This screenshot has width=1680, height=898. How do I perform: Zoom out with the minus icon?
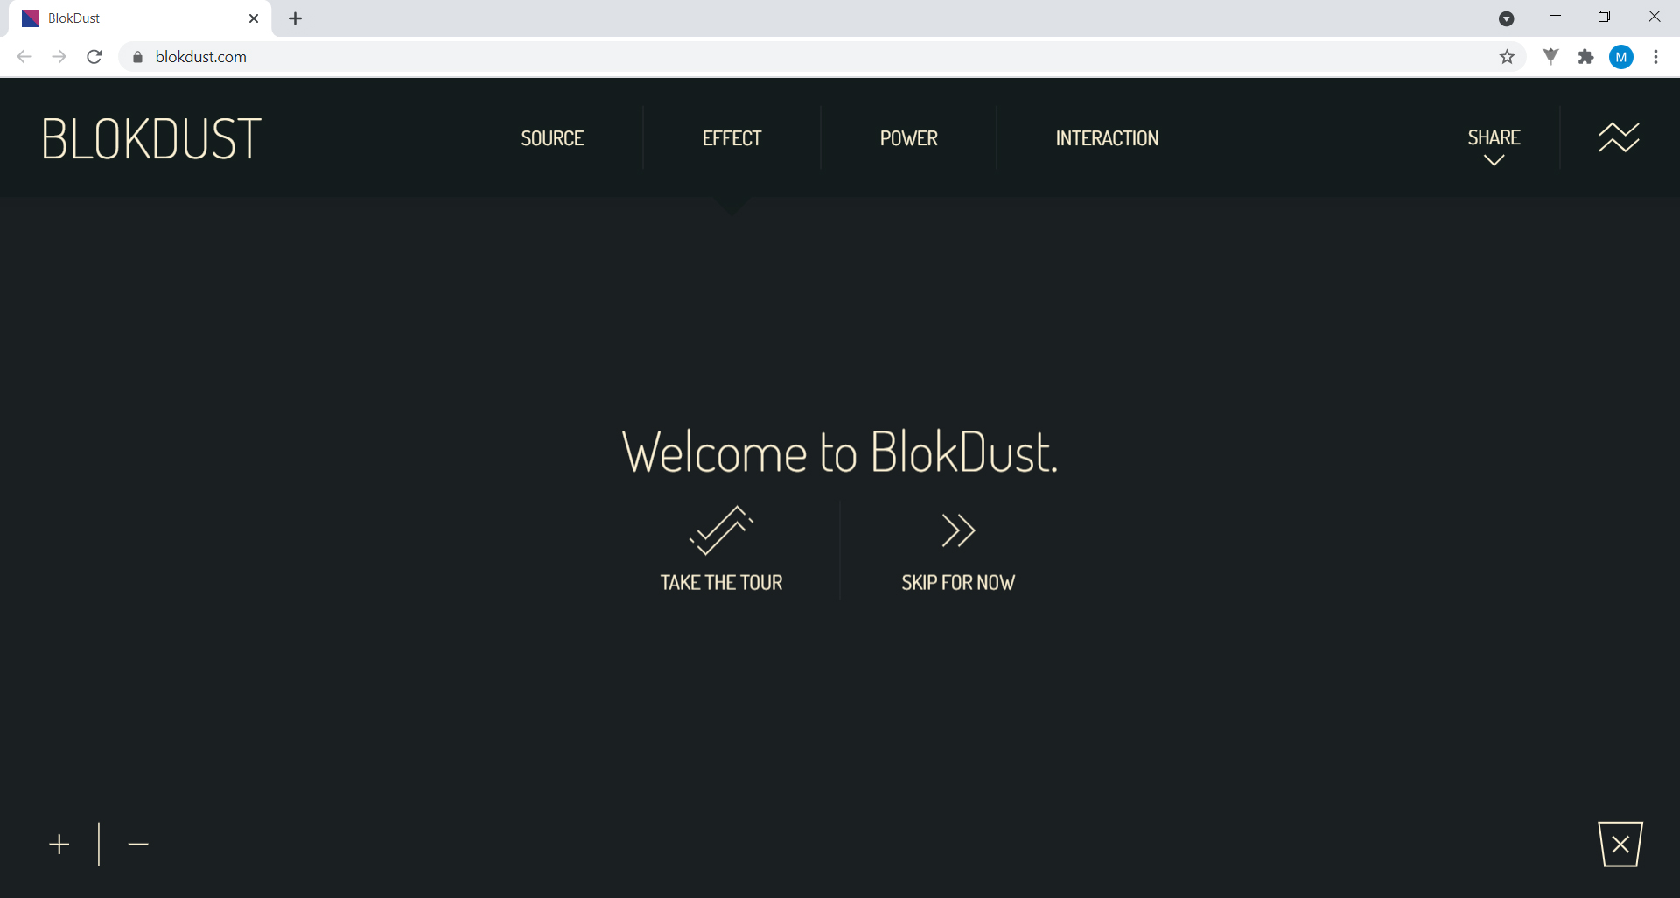click(138, 845)
